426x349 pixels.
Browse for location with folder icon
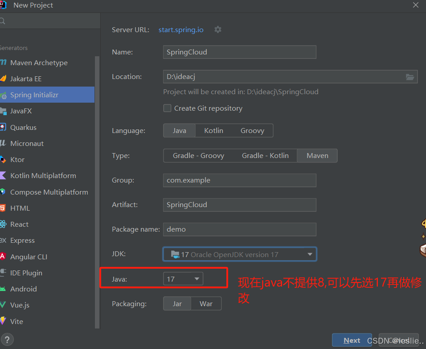(410, 77)
